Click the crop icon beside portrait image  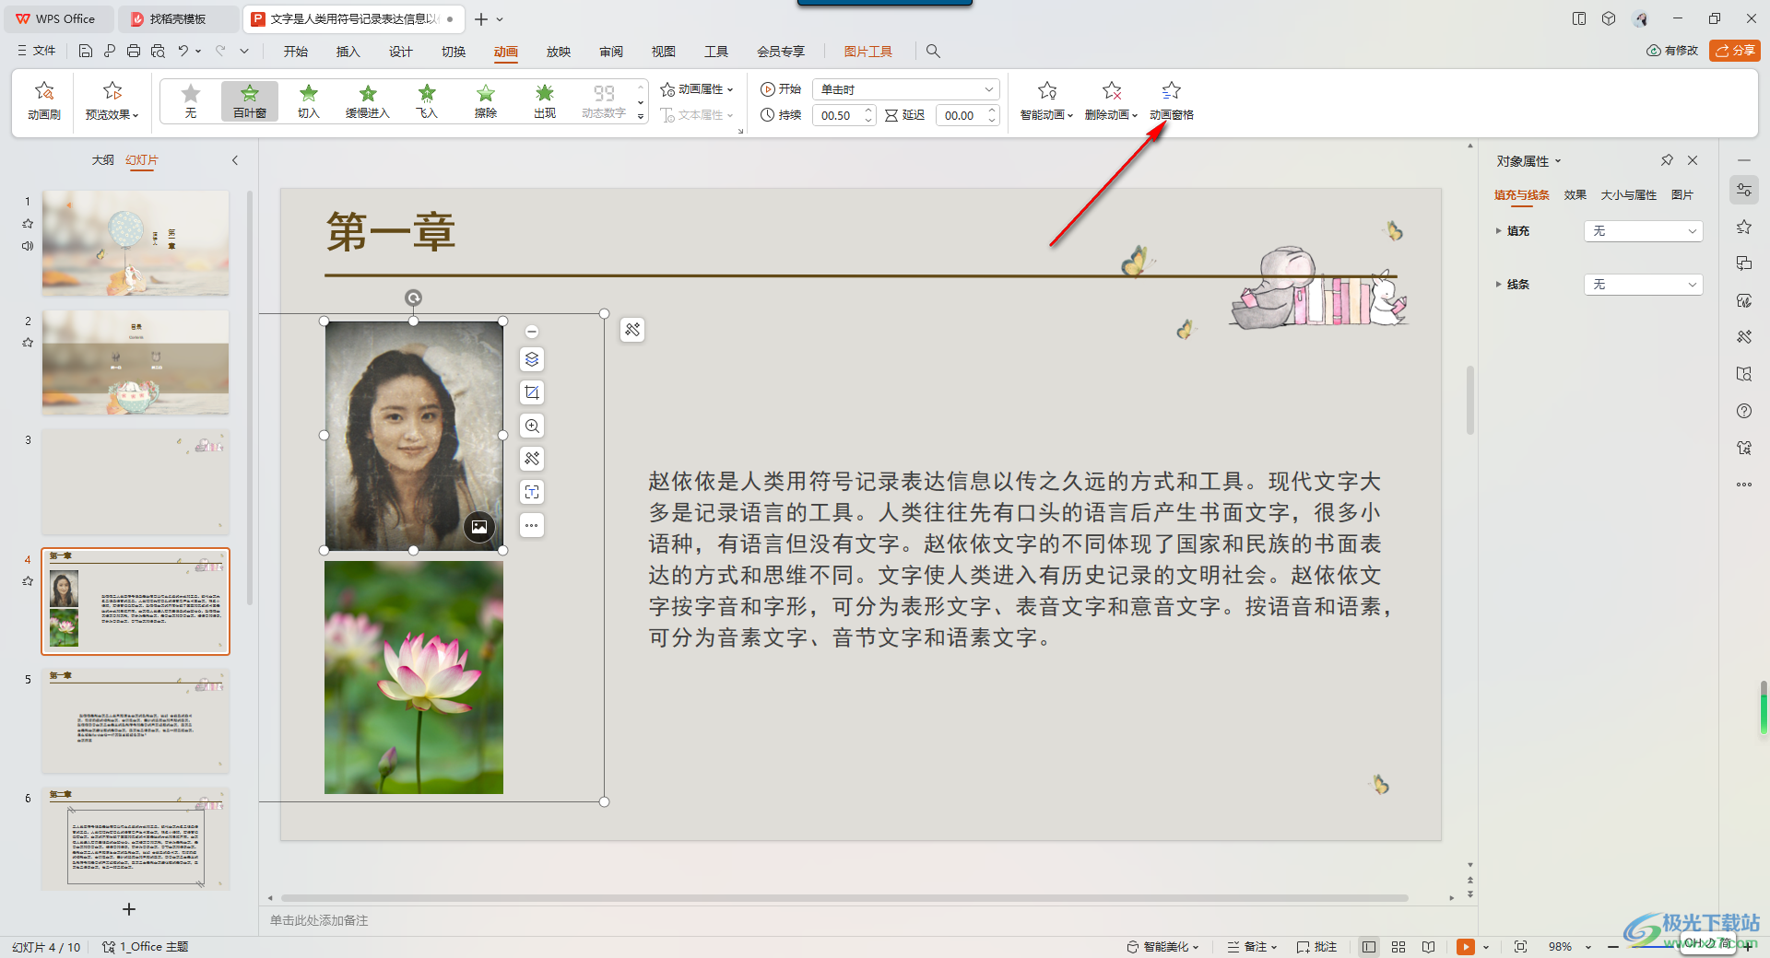pyautogui.click(x=532, y=392)
